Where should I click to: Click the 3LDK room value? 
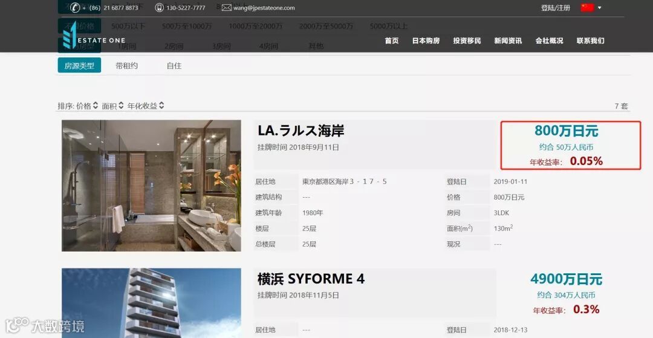[501, 213]
